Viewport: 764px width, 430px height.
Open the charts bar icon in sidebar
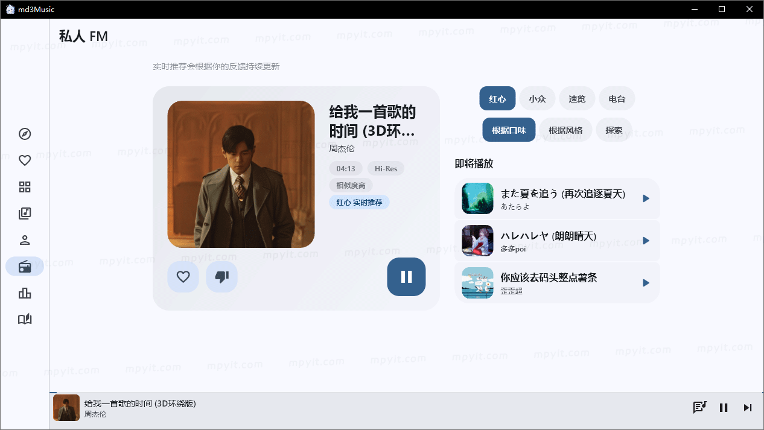(25, 293)
